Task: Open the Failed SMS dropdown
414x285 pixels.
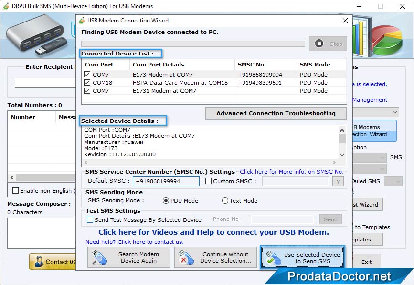Action: (393, 181)
